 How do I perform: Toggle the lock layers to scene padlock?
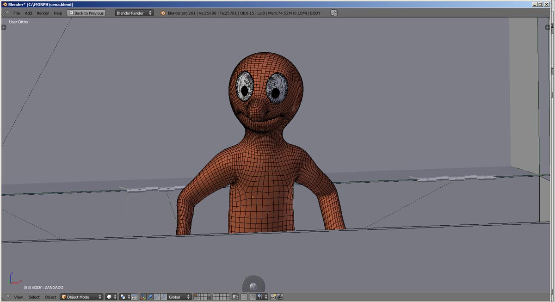click(x=235, y=296)
